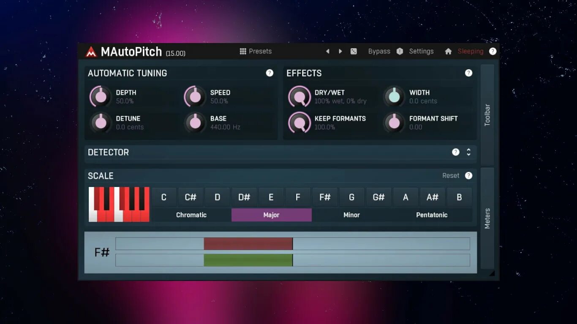This screenshot has height=324, width=577.
Task: Adjust the Dry/Wet knob
Action: 299,97
